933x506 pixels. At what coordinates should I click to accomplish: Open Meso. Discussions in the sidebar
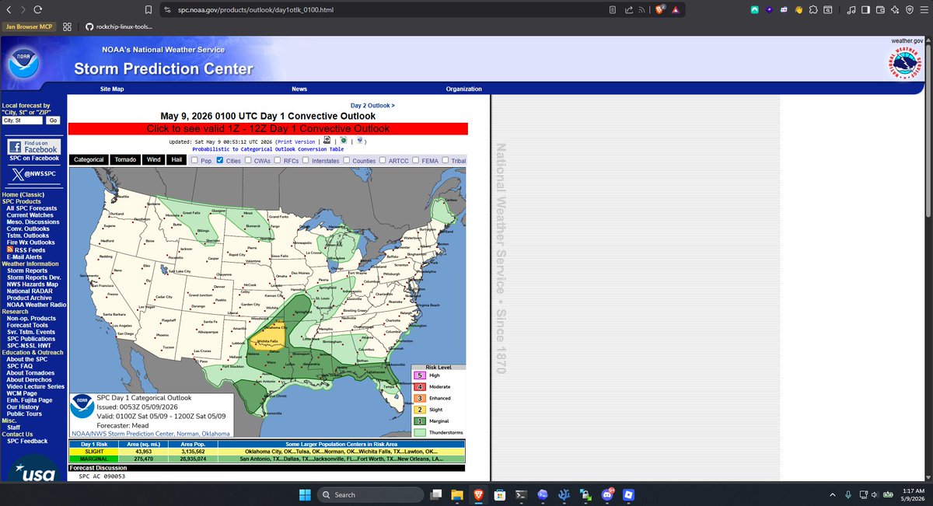33,222
